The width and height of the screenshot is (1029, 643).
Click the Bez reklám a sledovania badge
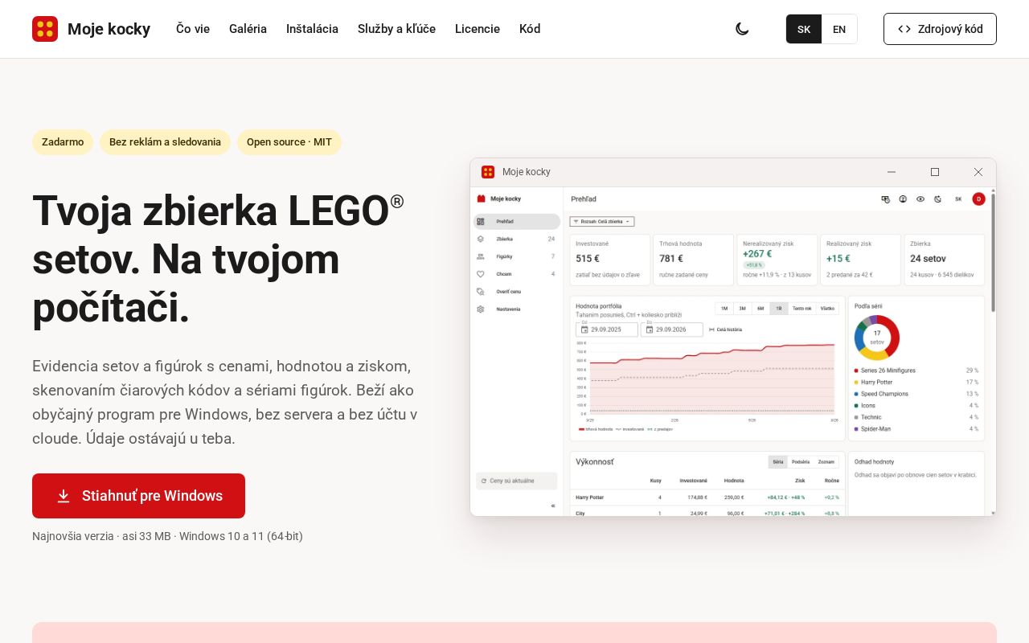point(165,142)
